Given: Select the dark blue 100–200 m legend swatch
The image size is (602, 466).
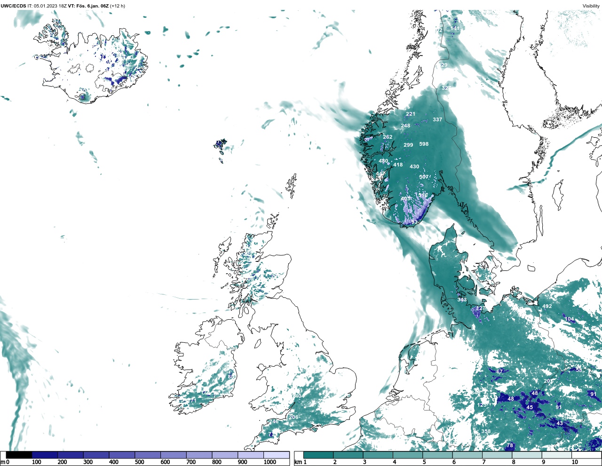Looking at the screenshot, I should [45, 455].
